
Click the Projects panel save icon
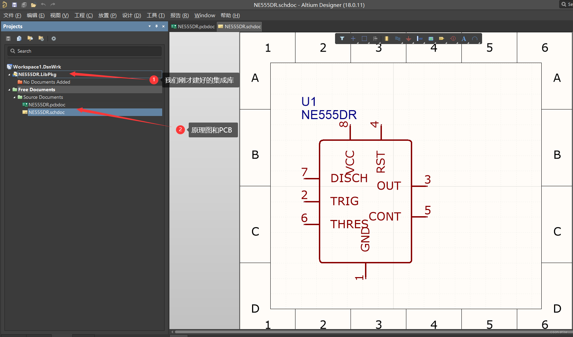pos(8,39)
